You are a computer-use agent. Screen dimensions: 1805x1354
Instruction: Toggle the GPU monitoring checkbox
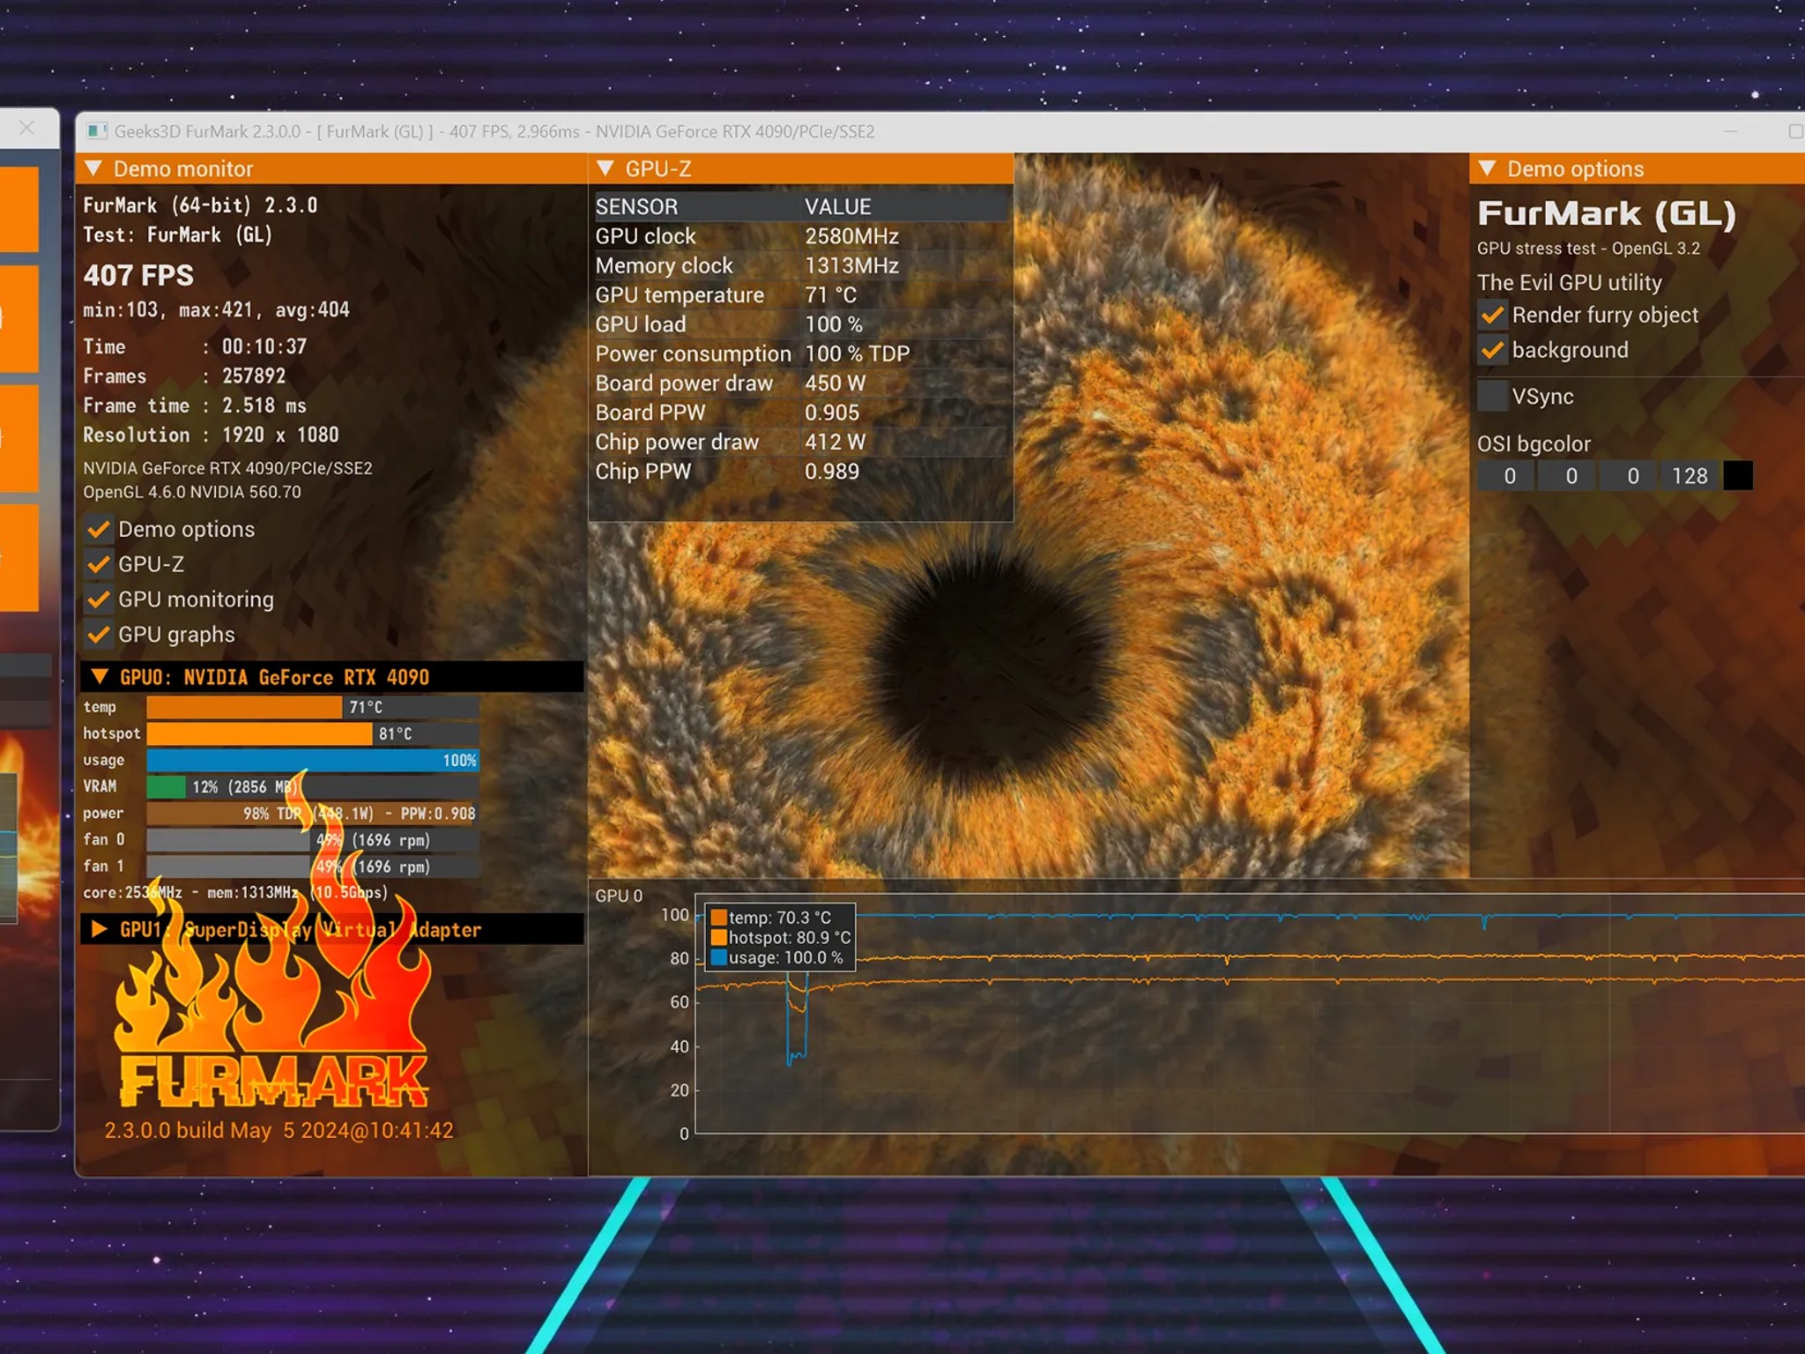click(x=99, y=599)
